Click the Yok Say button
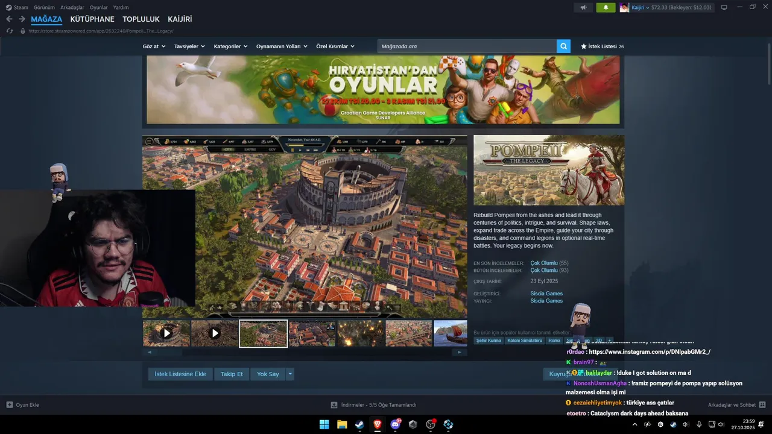 click(268, 374)
